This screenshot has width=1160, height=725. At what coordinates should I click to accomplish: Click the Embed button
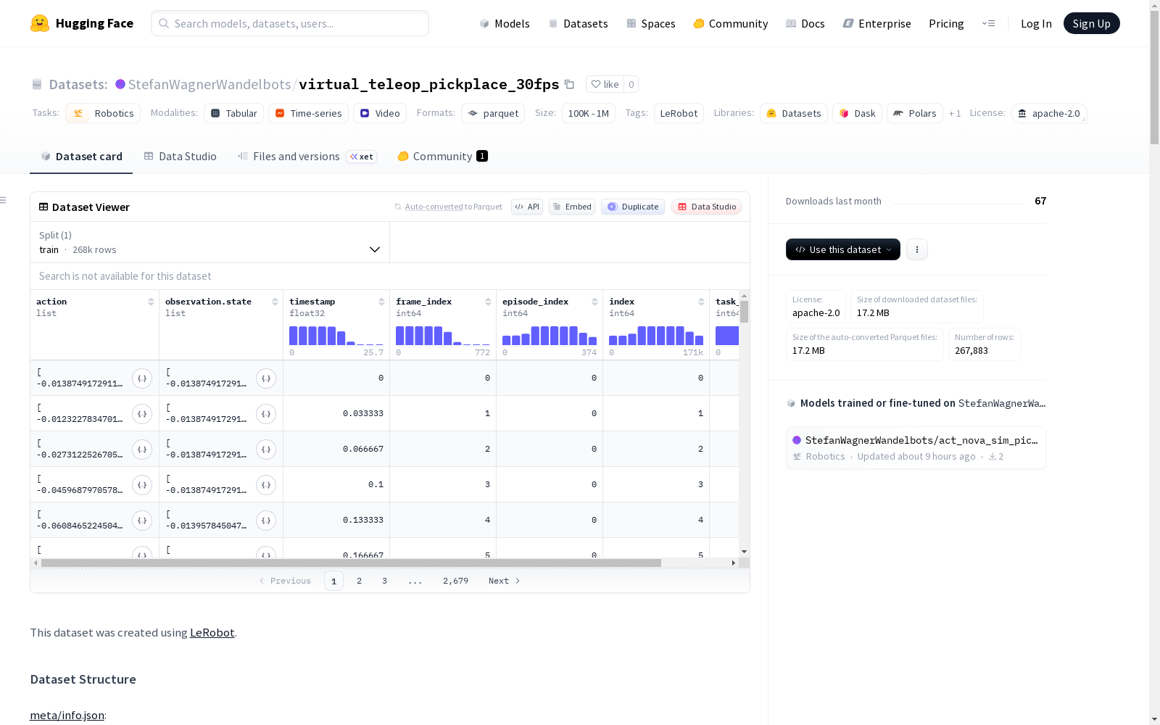tap(572, 207)
